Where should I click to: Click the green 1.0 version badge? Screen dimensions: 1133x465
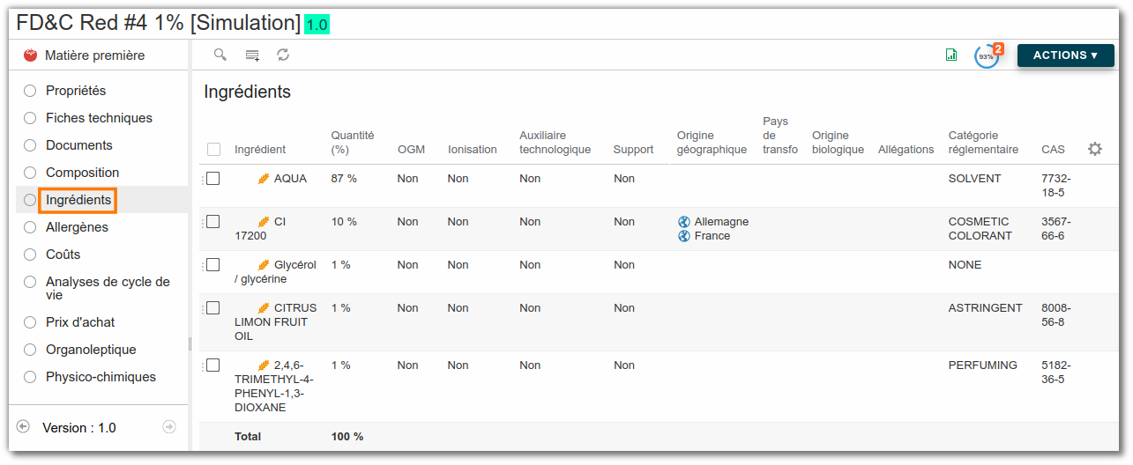pyautogui.click(x=317, y=25)
